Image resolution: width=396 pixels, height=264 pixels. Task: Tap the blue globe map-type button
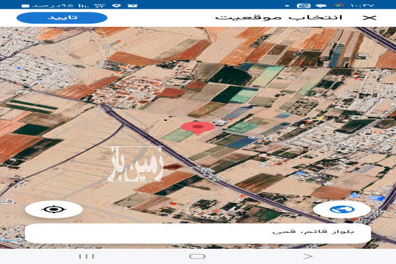[x=342, y=210]
